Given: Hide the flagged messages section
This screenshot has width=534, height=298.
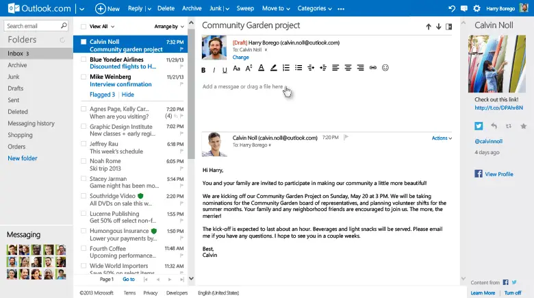Looking at the screenshot, I should point(128,95).
